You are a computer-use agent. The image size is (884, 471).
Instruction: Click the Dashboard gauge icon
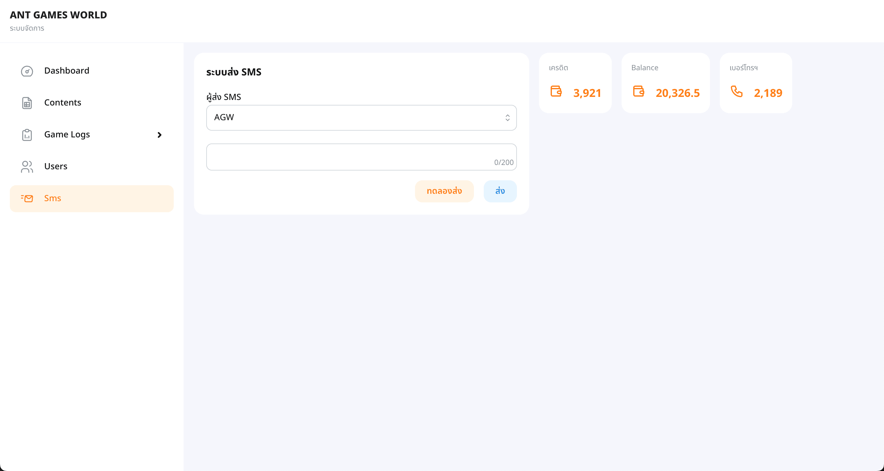27,71
